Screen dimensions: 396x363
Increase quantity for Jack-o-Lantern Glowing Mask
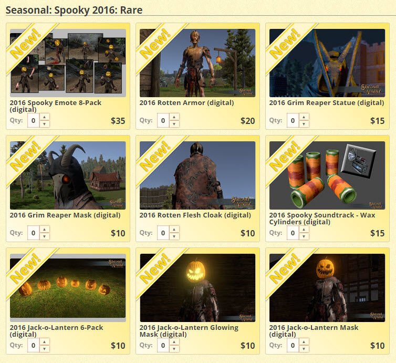174,342
